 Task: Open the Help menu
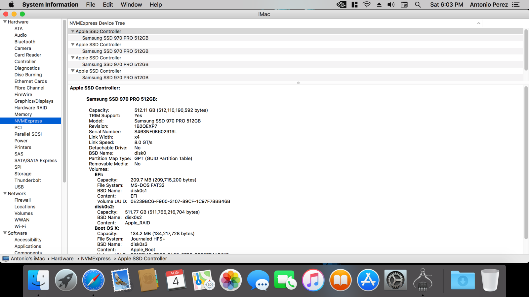pos(156,5)
